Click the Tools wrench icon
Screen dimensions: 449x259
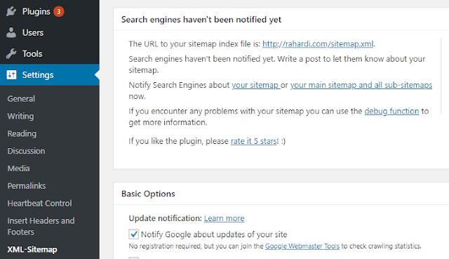click(x=11, y=53)
